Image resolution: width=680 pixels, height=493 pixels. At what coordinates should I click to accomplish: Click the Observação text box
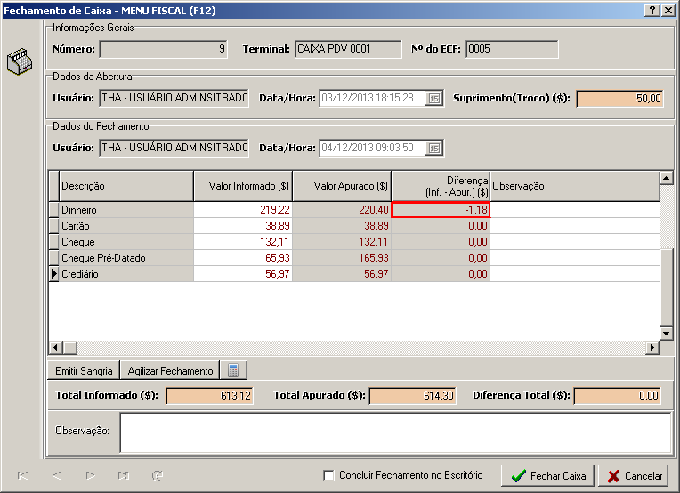point(395,432)
